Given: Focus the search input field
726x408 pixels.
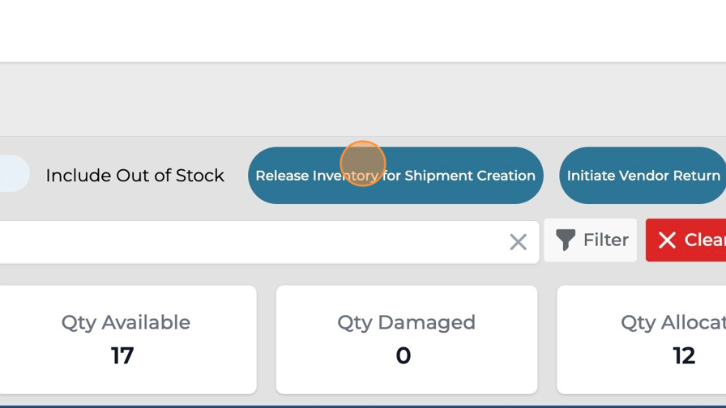Looking at the screenshot, I should pos(243,241).
